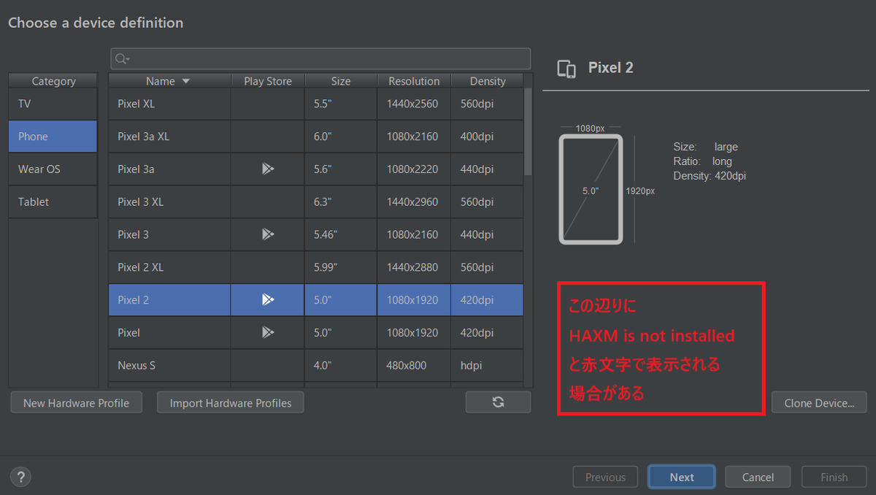The height and width of the screenshot is (495, 876).
Task: Click the Play Store column header
Action: [x=268, y=81]
